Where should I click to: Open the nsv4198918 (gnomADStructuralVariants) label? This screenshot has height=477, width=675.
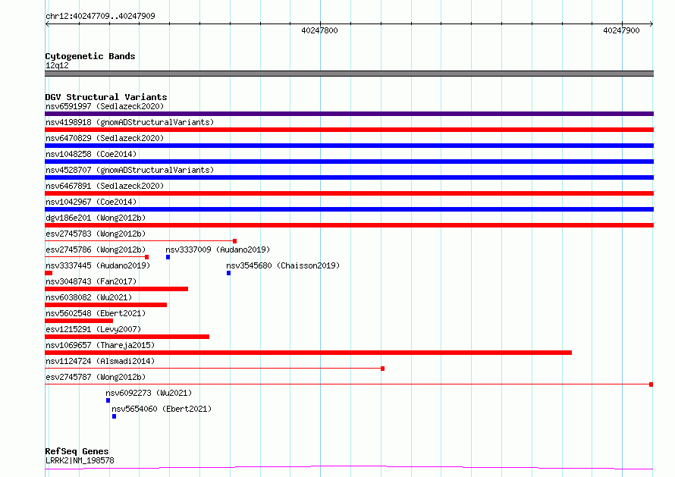click(x=130, y=122)
